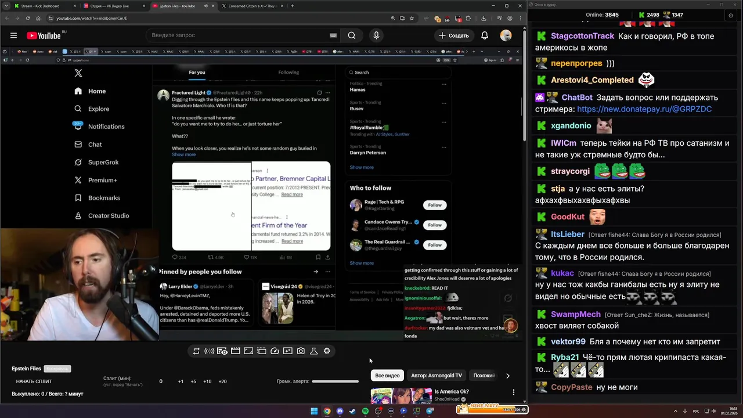
Task: Open Bookmarks in the X sidebar
Action: pyautogui.click(x=97, y=198)
